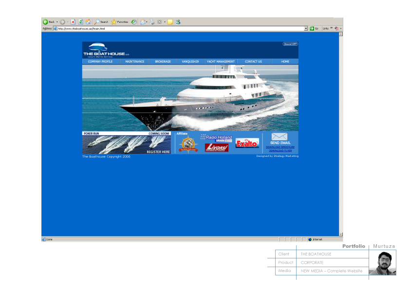410x289 pixels.
Task: Click the PDF toolbar icon
Action: pyautogui.click(x=336, y=29)
